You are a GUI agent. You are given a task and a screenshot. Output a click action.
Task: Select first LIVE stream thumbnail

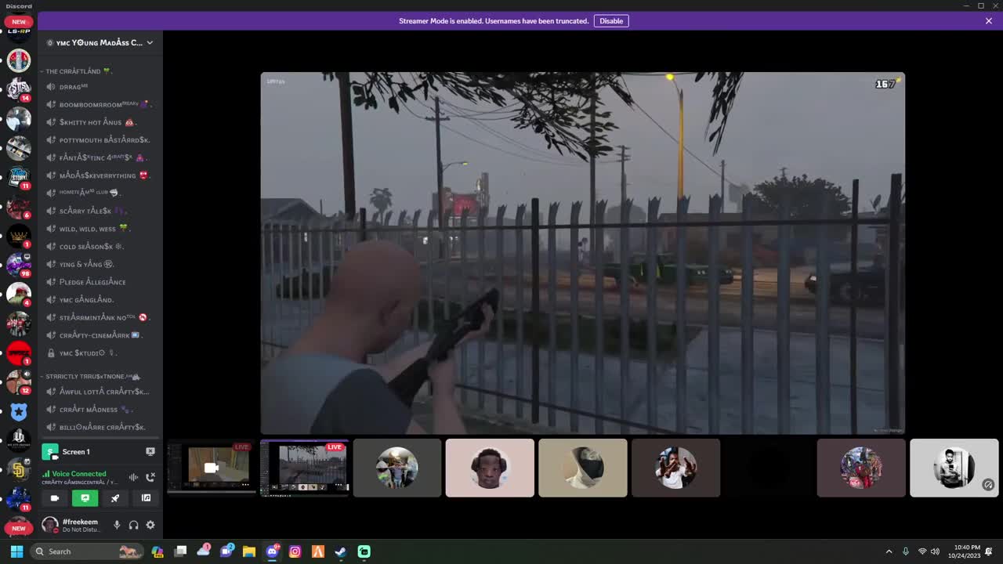point(212,468)
